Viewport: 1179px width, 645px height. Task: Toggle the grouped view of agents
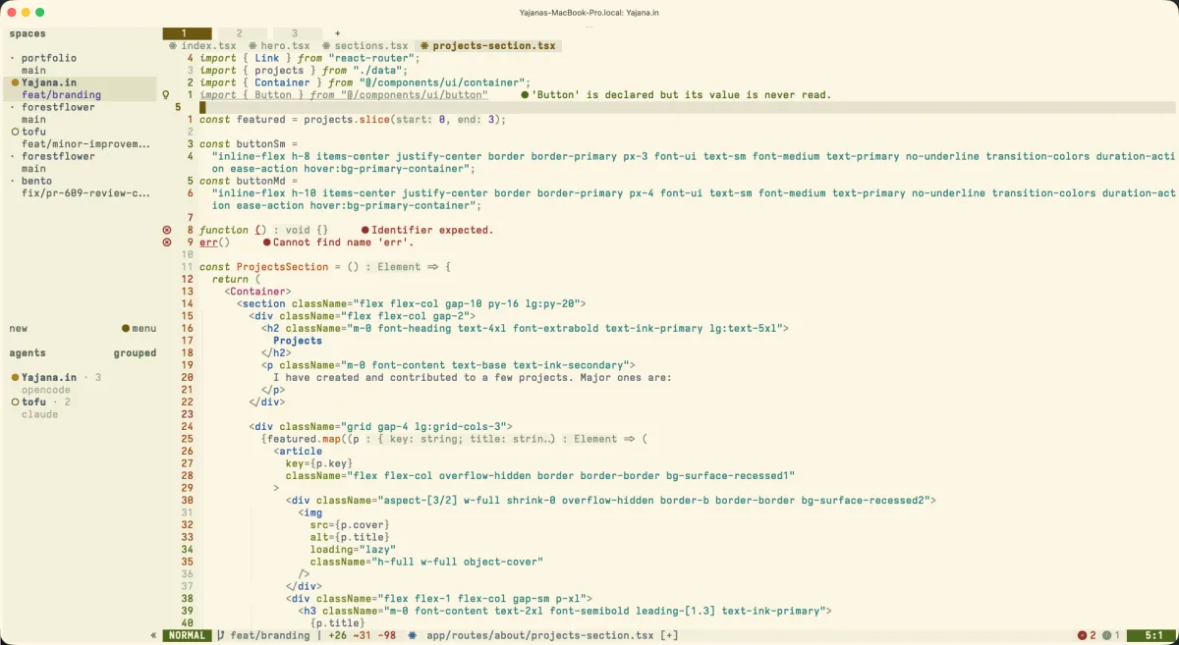pos(135,352)
